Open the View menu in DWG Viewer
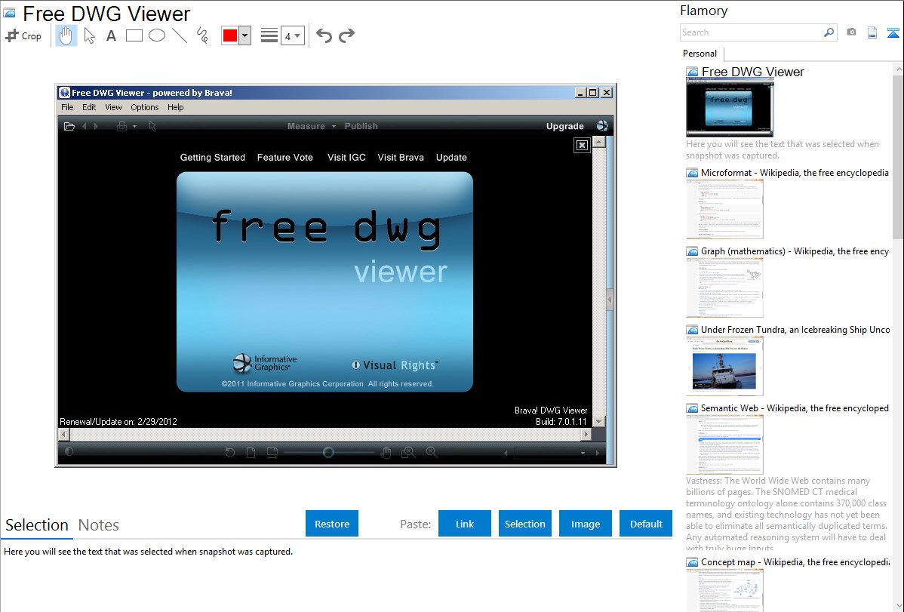Viewport: 904px width, 612px height. (114, 107)
